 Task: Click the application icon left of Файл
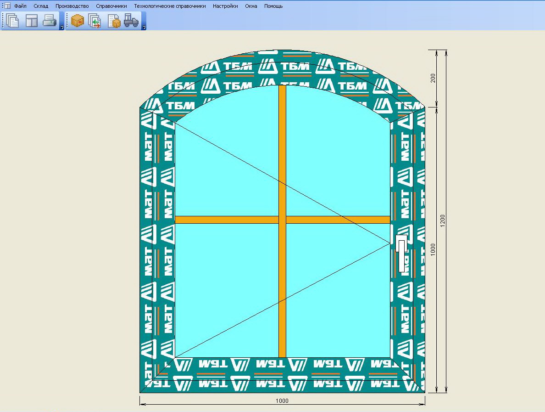(6, 6)
